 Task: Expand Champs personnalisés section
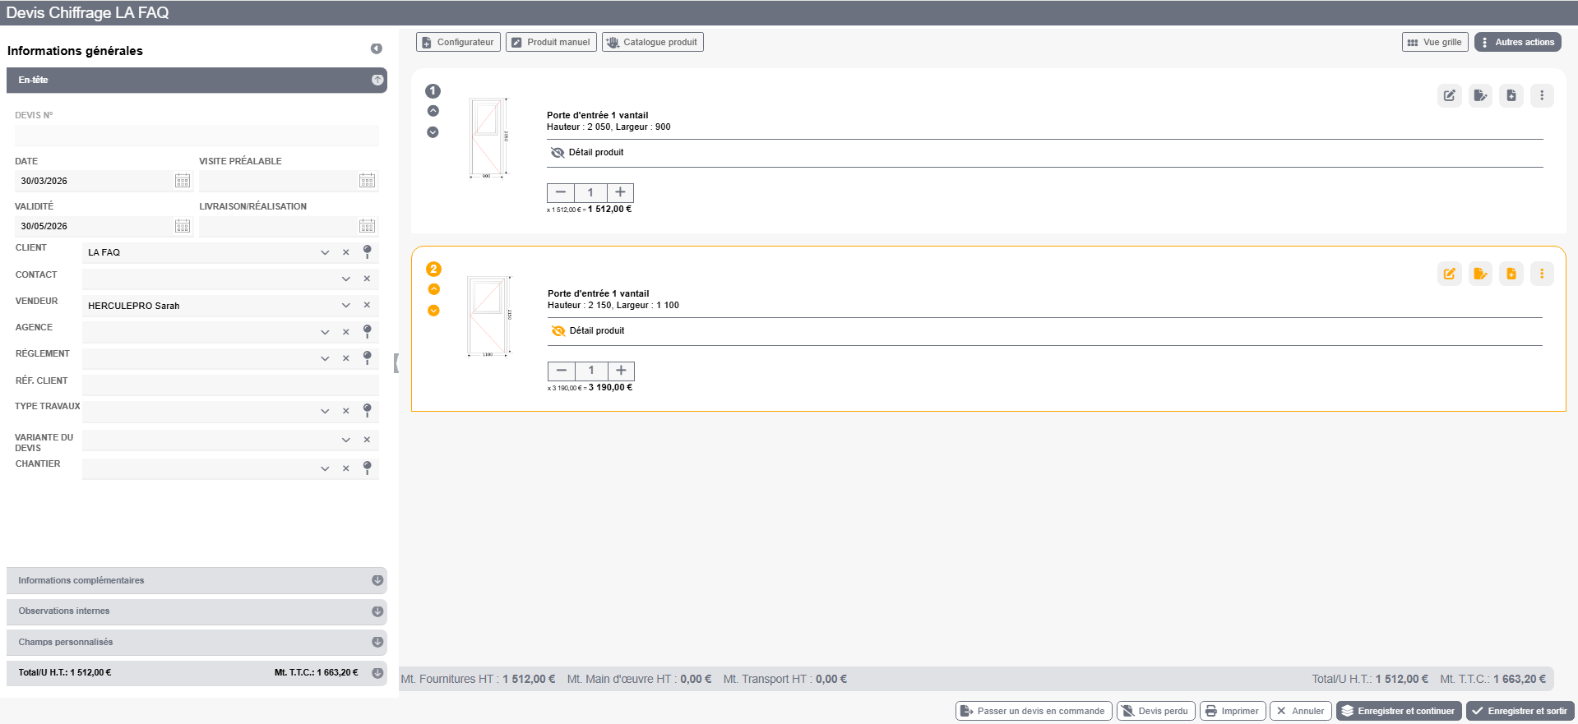click(x=197, y=642)
